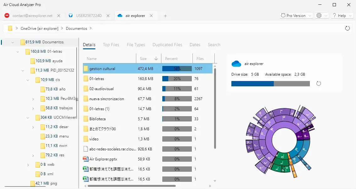Open the Search tab
The height and width of the screenshot is (189, 356).
tap(214, 45)
